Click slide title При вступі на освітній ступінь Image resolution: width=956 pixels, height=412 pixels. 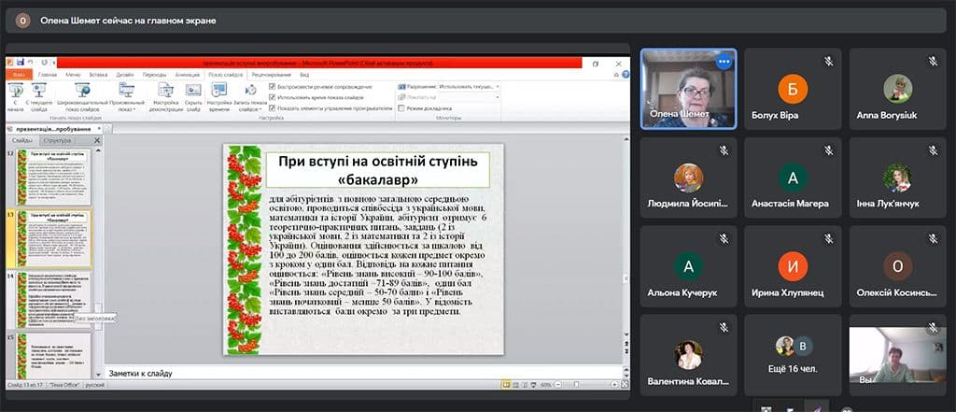click(378, 170)
